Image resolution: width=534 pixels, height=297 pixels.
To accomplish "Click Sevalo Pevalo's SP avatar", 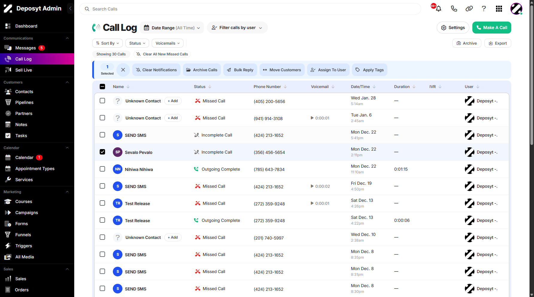I will click(118, 152).
